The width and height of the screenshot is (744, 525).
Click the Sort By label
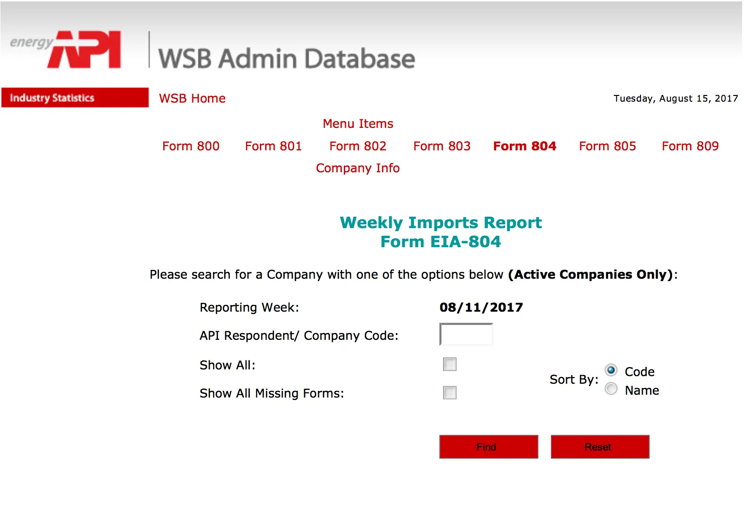tap(574, 379)
